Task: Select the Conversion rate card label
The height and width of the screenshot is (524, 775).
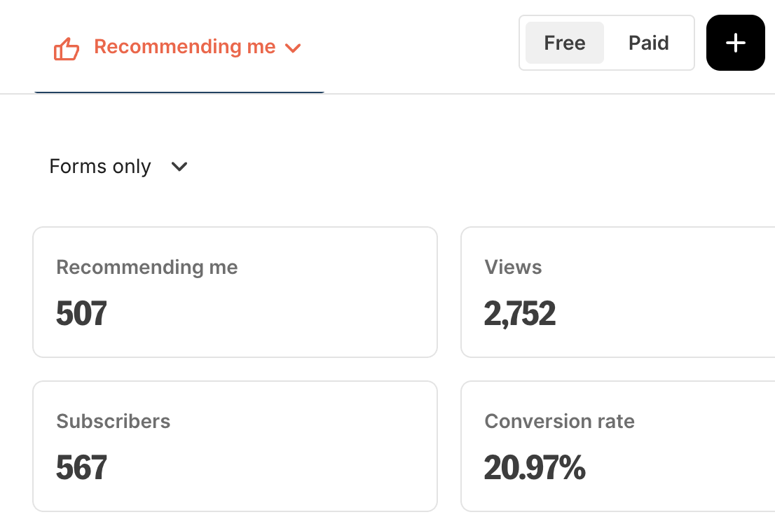Action: tap(559, 422)
